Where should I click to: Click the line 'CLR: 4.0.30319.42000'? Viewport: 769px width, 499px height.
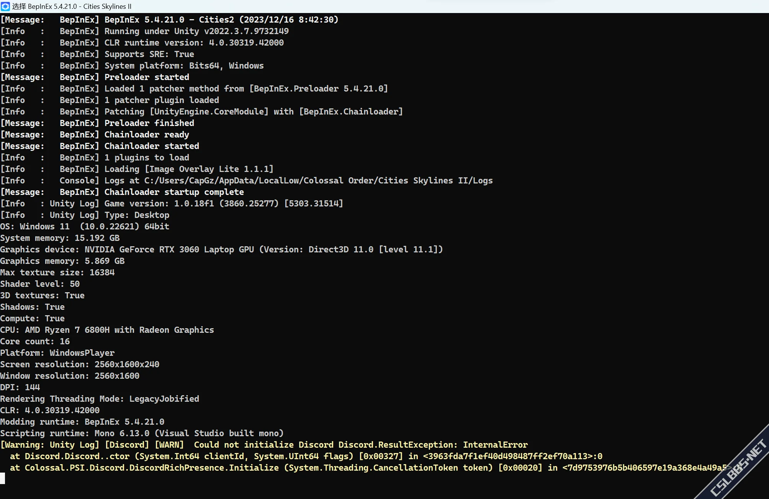click(50, 411)
